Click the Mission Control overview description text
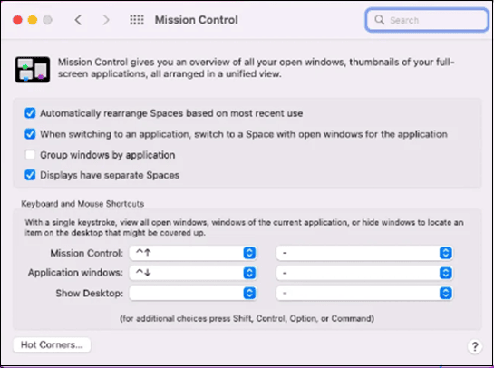Viewport: 494px width, 368px height. [x=257, y=68]
